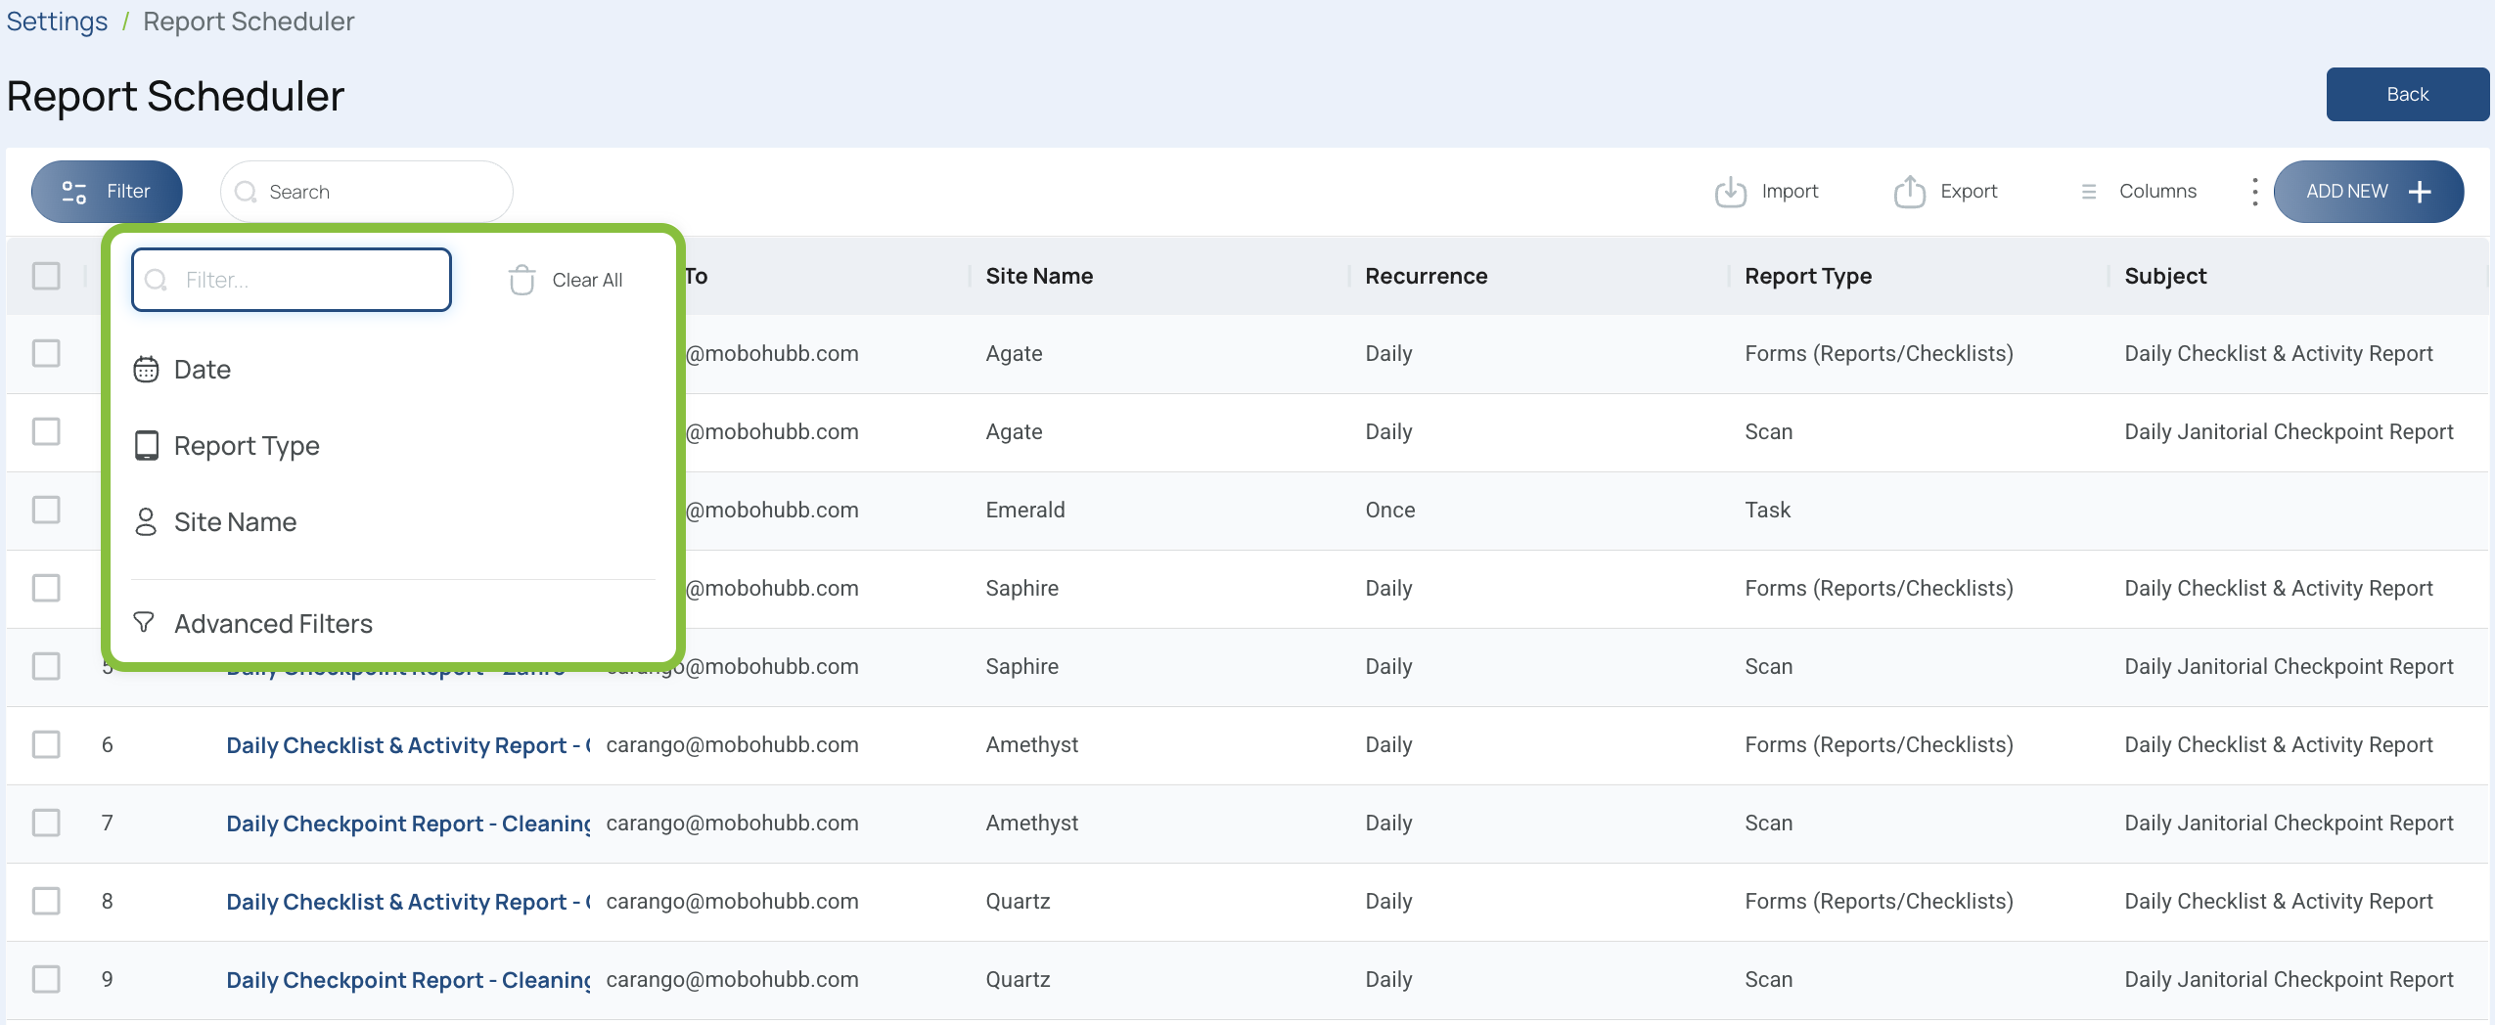Open row 9 Daily Checkpoint Report link

tap(408, 980)
